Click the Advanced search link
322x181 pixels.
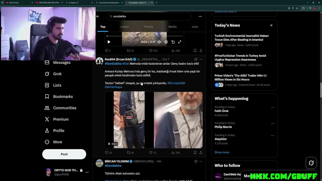coord(226,12)
